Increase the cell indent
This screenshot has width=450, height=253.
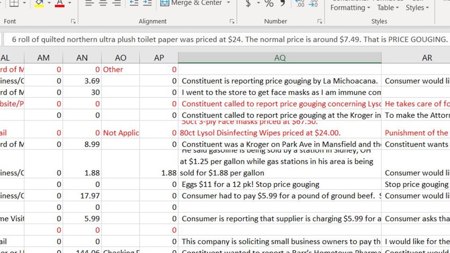click(x=147, y=3)
